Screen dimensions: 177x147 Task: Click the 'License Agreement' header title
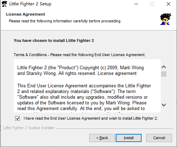25,14
